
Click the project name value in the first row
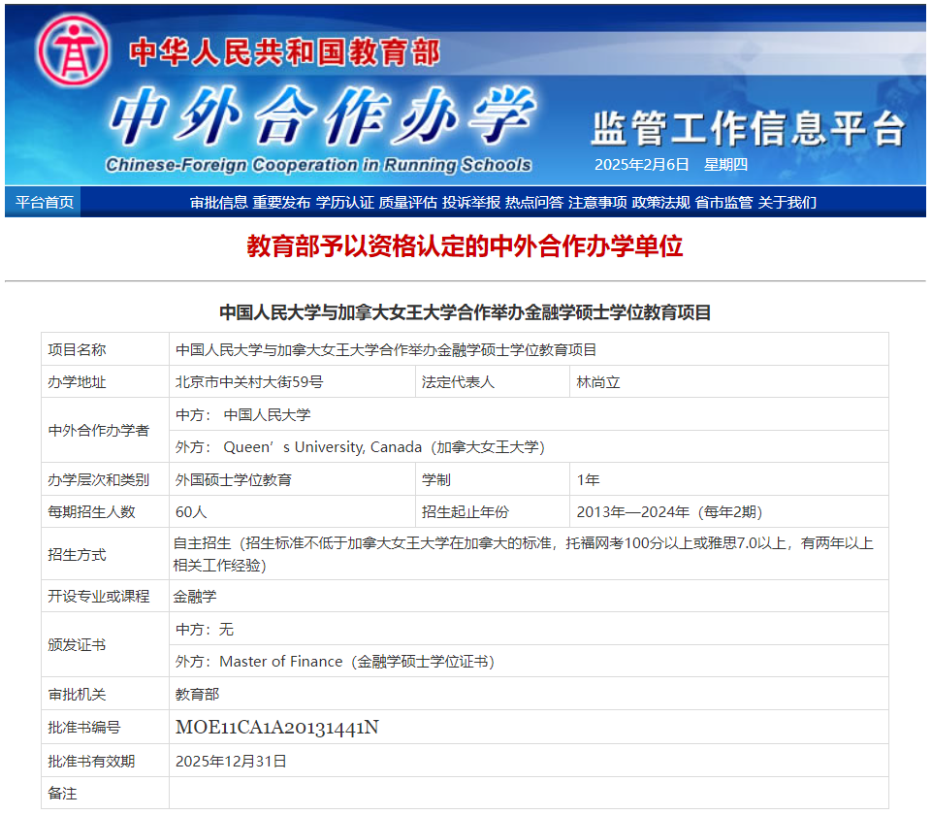click(386, 349)
